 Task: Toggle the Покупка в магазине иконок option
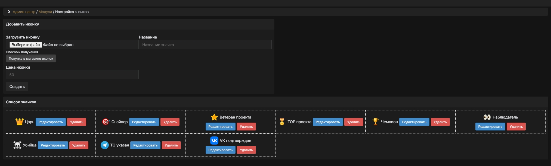(x=31, y=59)
